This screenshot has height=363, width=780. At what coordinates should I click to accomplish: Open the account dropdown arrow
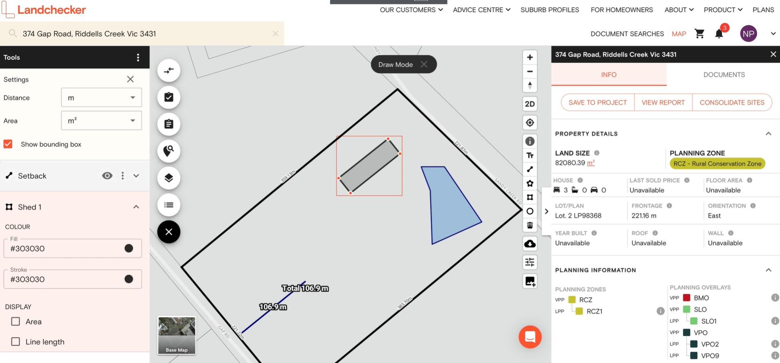pos(773,34)
